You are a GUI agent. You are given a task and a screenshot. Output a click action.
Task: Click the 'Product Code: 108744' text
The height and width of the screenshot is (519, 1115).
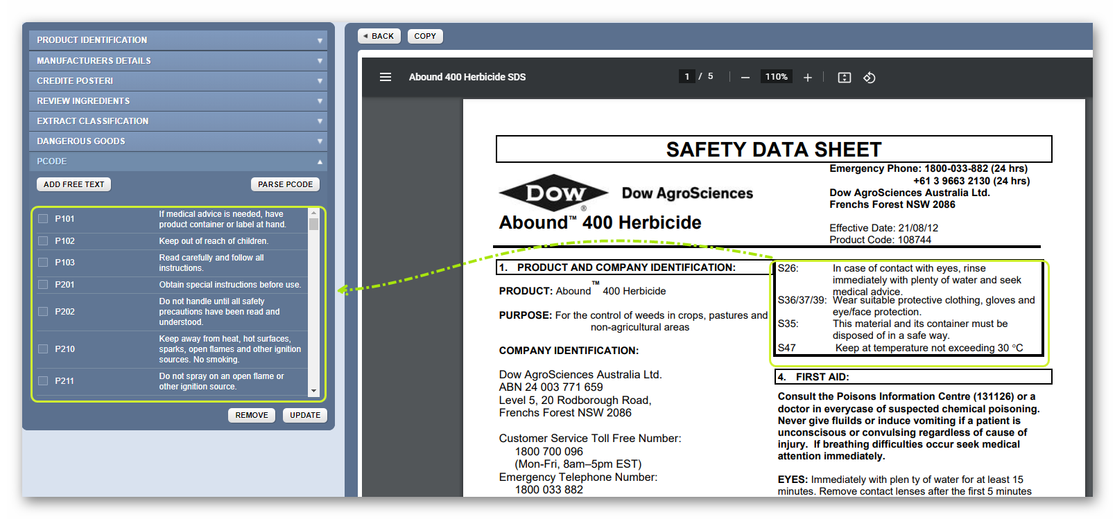click(x=881, y=240)
